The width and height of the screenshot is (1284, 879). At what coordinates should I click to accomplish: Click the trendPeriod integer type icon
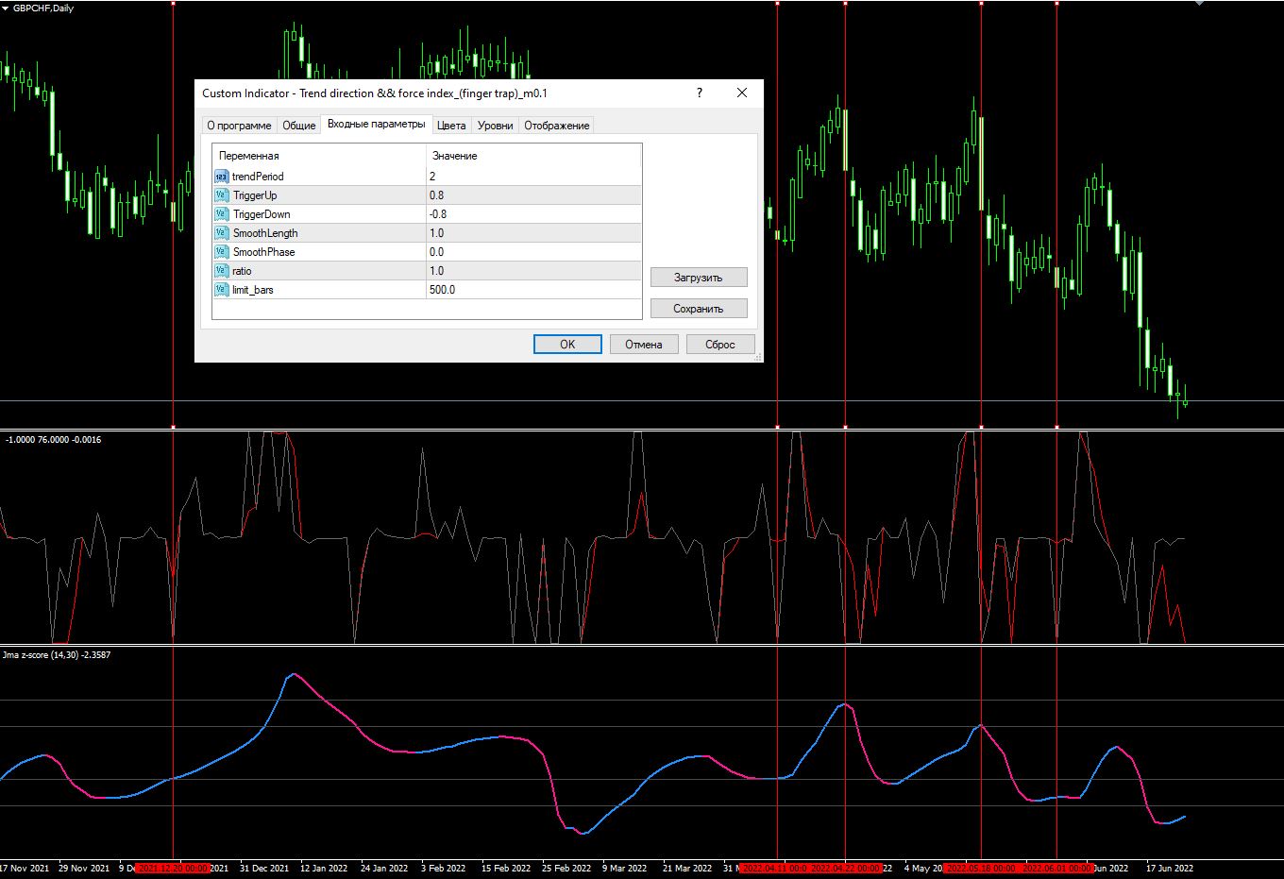pyautogui.click(x=222, y=177)
